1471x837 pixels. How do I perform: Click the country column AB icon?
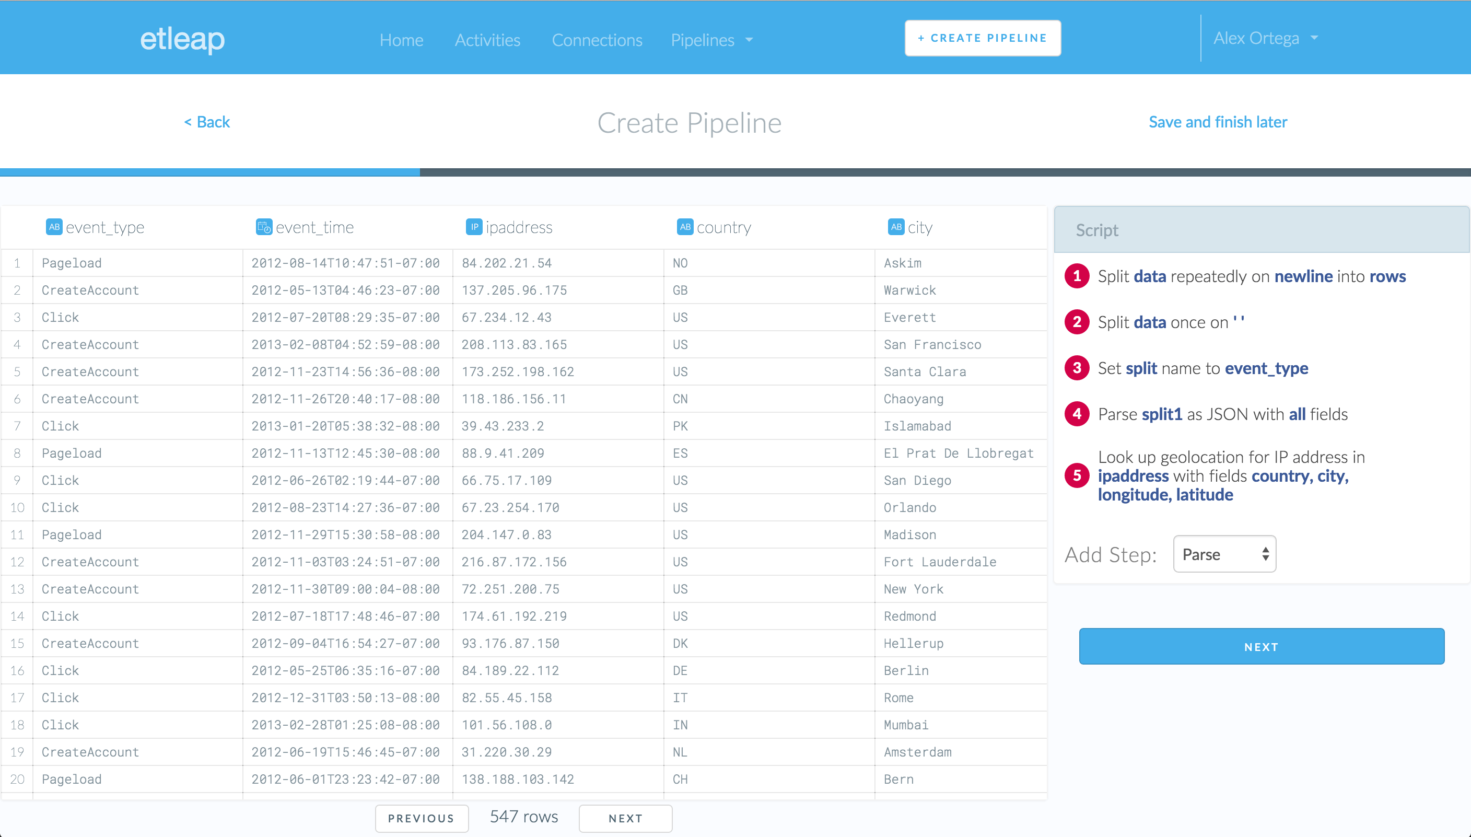click(x=685, y=227)
